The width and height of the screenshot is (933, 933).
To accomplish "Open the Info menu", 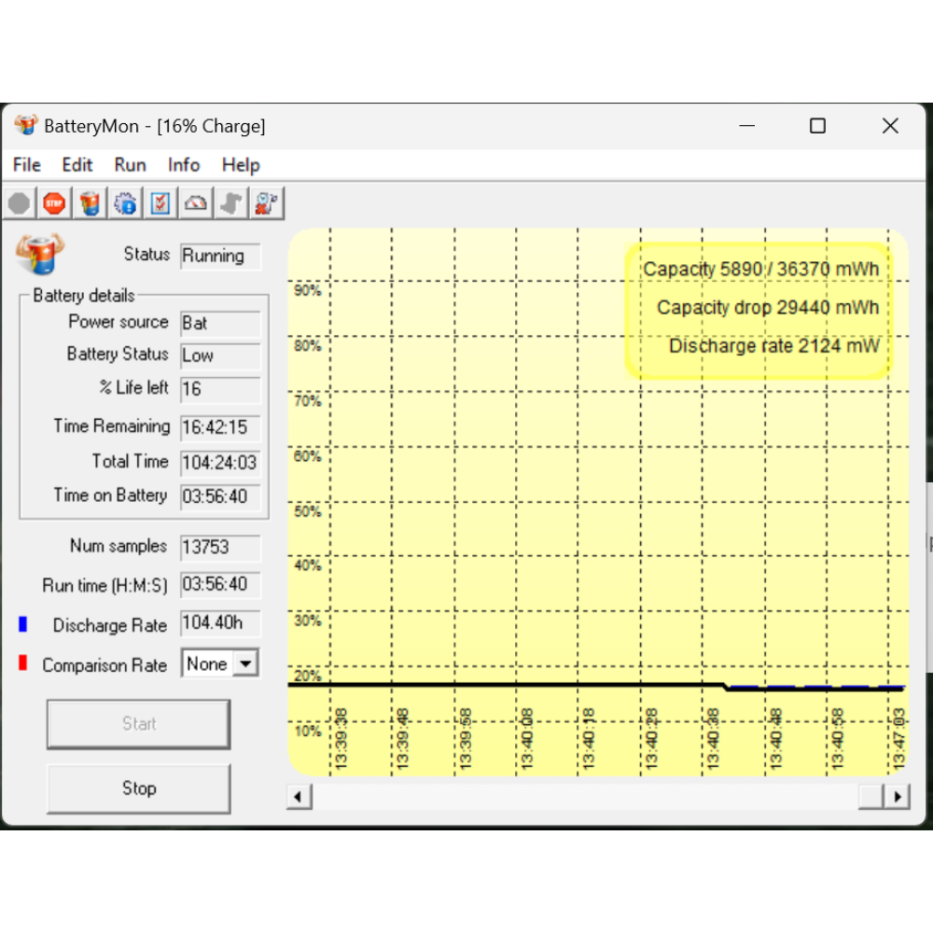I will [184, 165].
